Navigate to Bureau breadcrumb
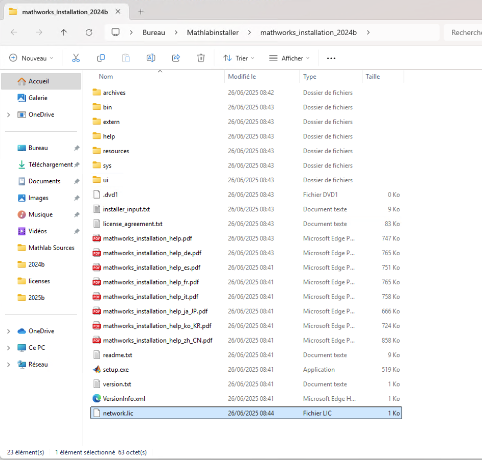 [x=154, y=32]
